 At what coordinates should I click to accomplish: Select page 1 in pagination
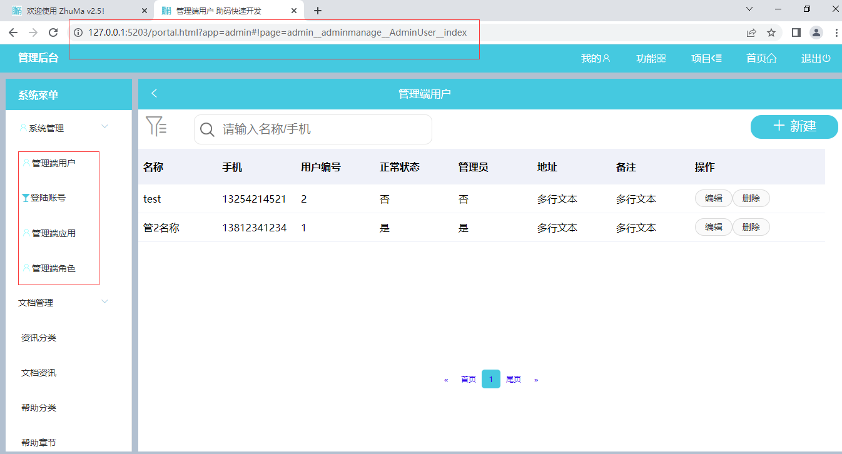pyautogui.click(x=491, y=380)
